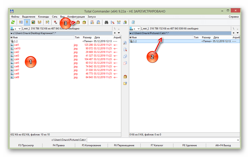
Task: Open the synchronize directories icon
Action: [119, 22]
